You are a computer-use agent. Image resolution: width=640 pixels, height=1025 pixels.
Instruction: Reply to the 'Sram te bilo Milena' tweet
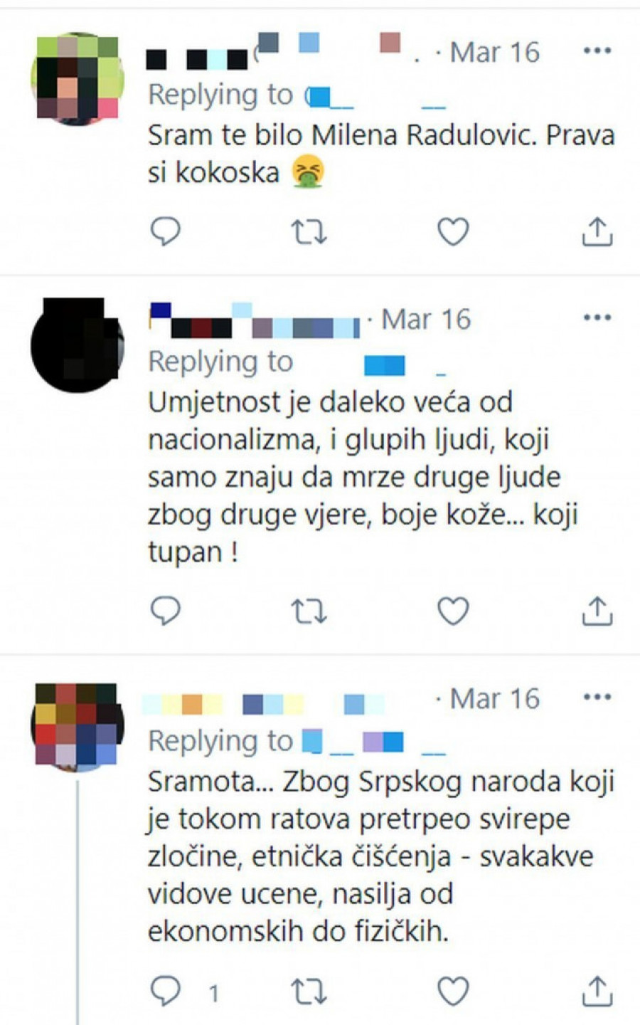166,232
